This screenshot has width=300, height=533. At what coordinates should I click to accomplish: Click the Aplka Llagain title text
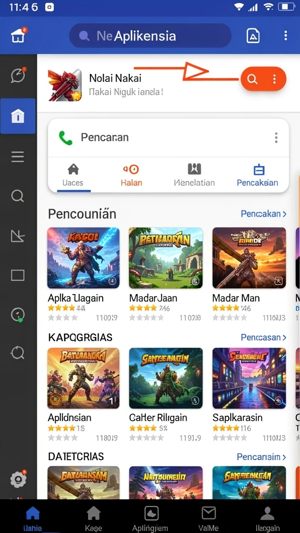tap(76, 298)
